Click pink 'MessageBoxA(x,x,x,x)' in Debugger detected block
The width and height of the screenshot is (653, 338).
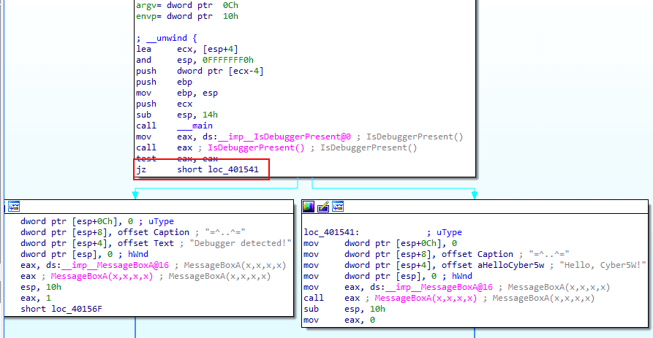pyautogui.click(x=102, y=276)
